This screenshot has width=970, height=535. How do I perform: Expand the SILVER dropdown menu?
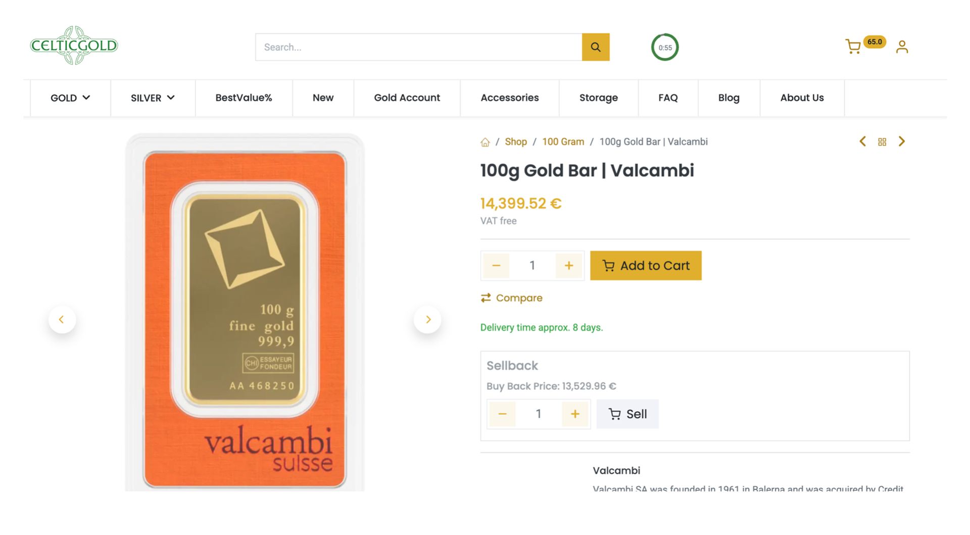[153, 98]
